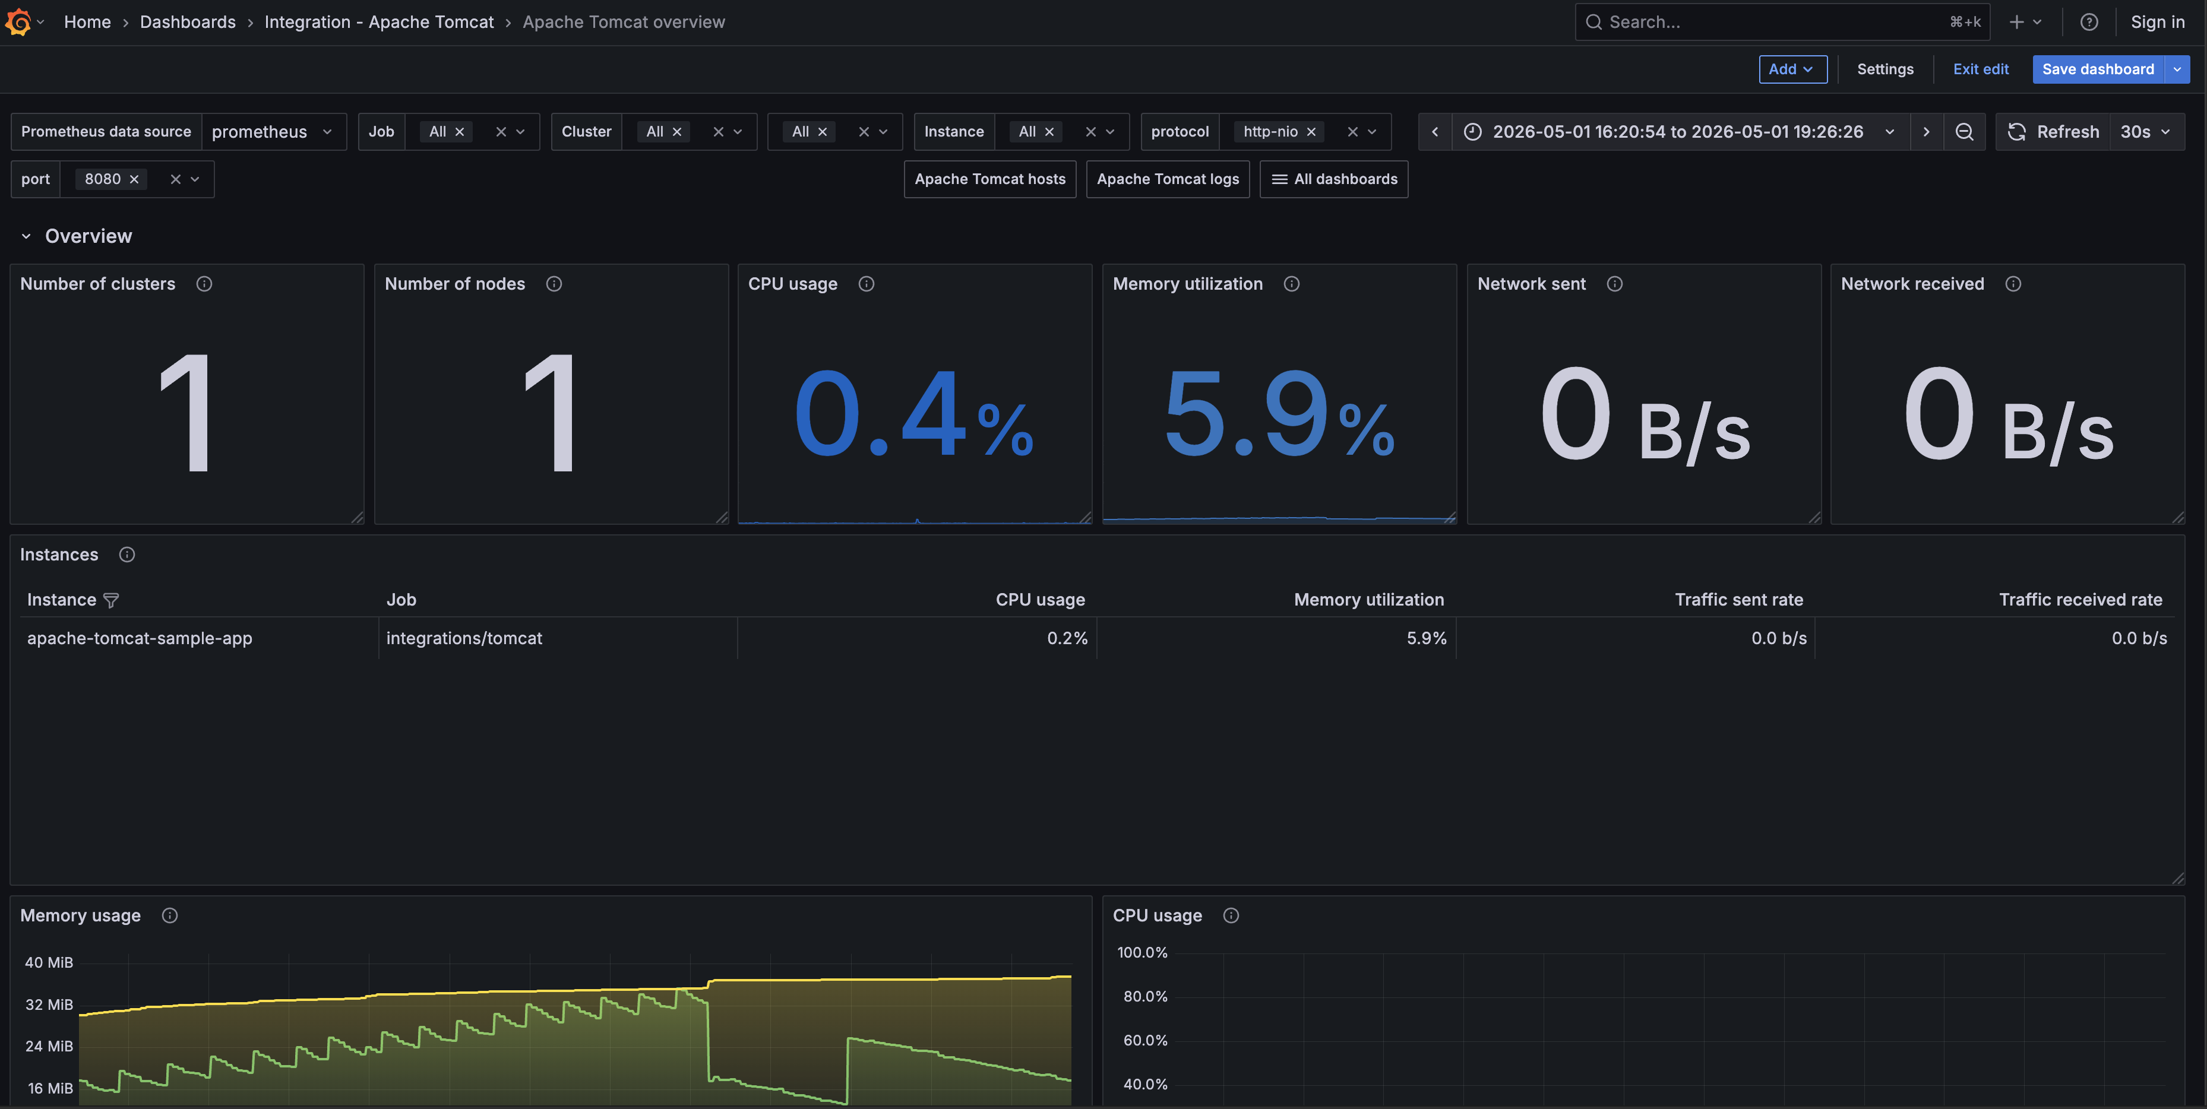Clear all selections in Cluster filter
Image resolution: width=2207 pixels, height=1109 pixels.
(718, 132)
